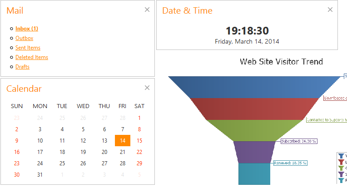Open the Outbox folder link
The image size is (347, 193).
[24, 38]
